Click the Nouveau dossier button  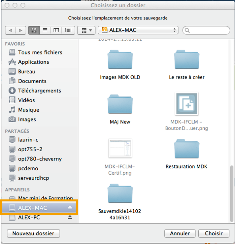pyautogui.click(x=33, y=233)
